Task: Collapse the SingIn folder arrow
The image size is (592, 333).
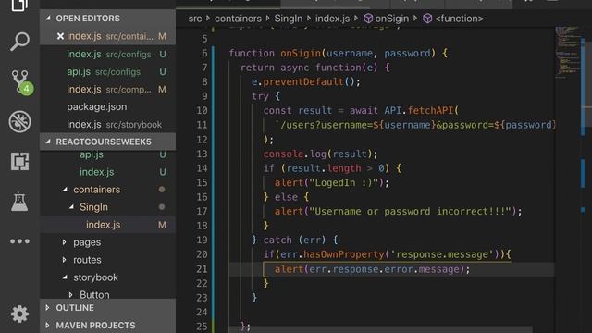Action: click(x=71, y=207)
